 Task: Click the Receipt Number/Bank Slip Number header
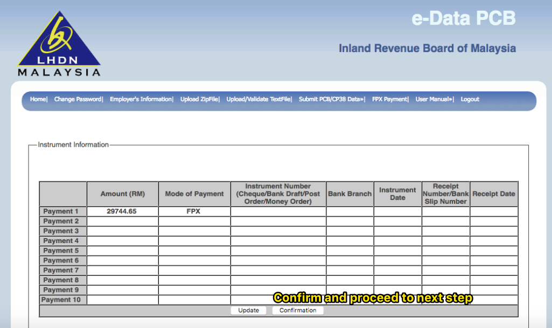[x=446, y=194]
